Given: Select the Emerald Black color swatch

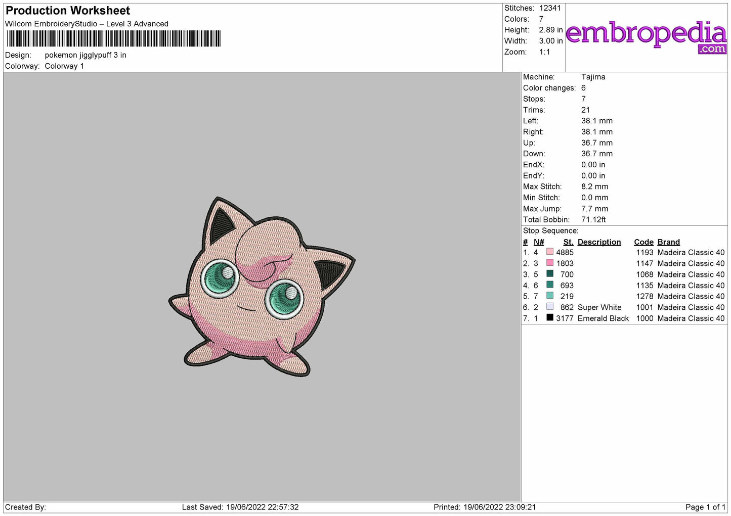Looking at the screenshot, I should 550,318.
